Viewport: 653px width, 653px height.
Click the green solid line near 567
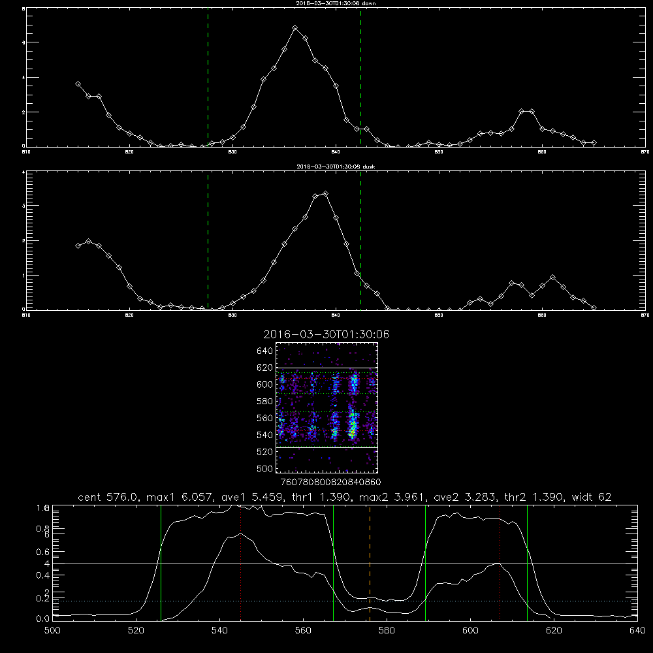[333, 563]
